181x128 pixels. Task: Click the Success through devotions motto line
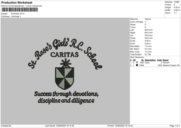[x=66, y=94]
